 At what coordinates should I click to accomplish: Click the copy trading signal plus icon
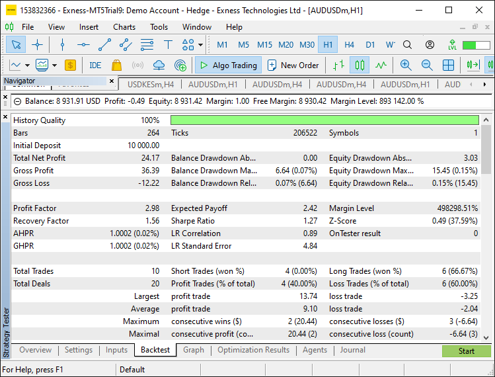click(180, 65)
